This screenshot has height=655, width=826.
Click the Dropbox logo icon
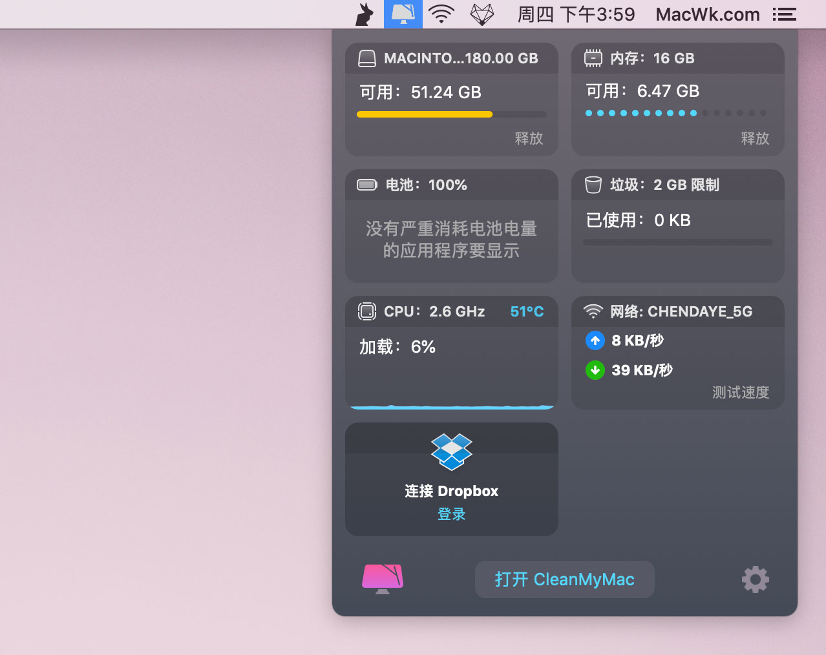coord(451,452)
